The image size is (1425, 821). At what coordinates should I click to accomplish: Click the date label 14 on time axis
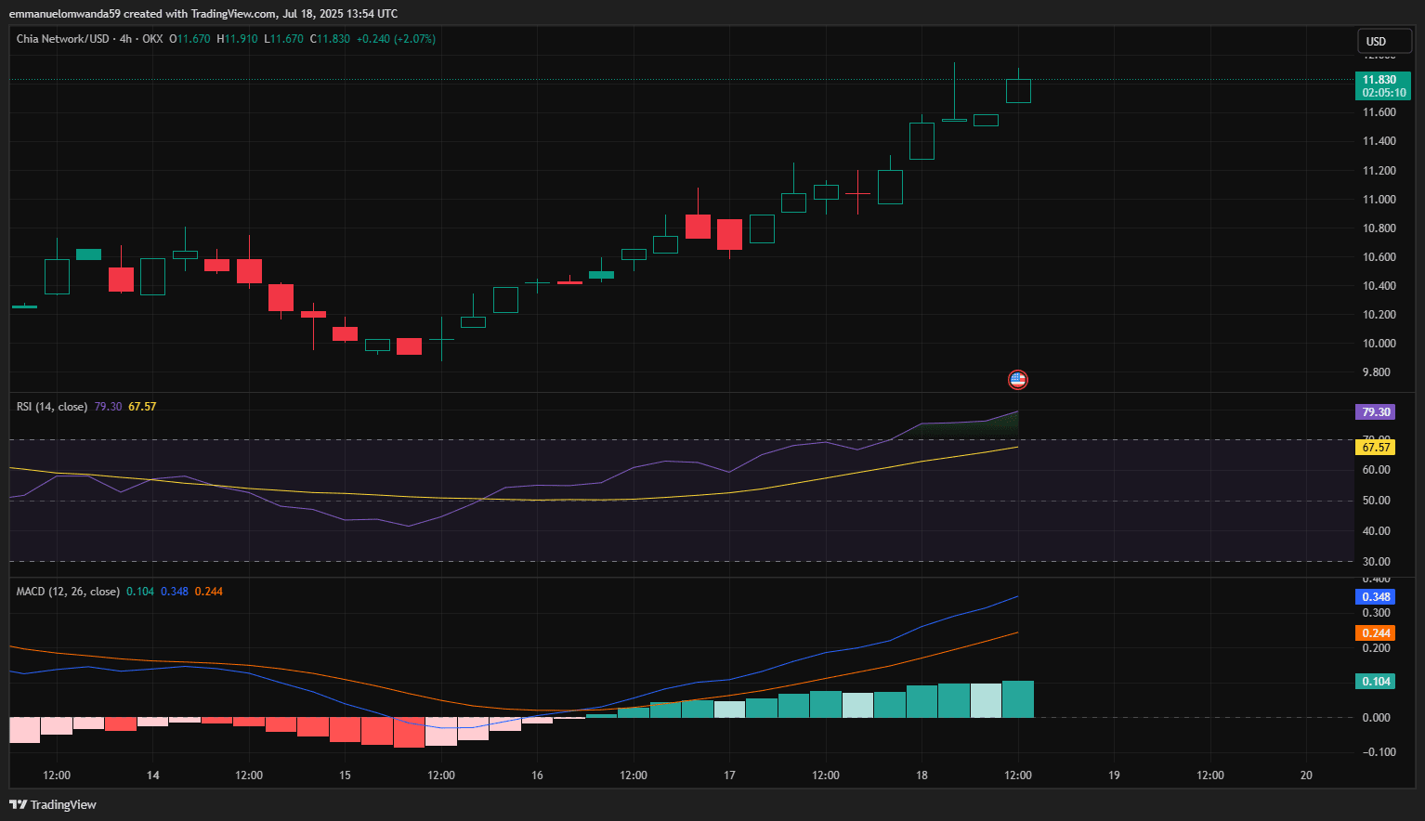(153, 775)
